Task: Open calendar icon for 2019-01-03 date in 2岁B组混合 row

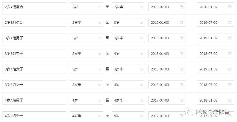Action: (x=181, y=22)
